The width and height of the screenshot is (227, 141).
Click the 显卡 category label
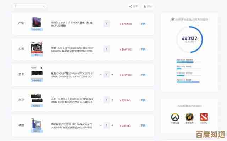pyautogui.click(x=21, y=74)
